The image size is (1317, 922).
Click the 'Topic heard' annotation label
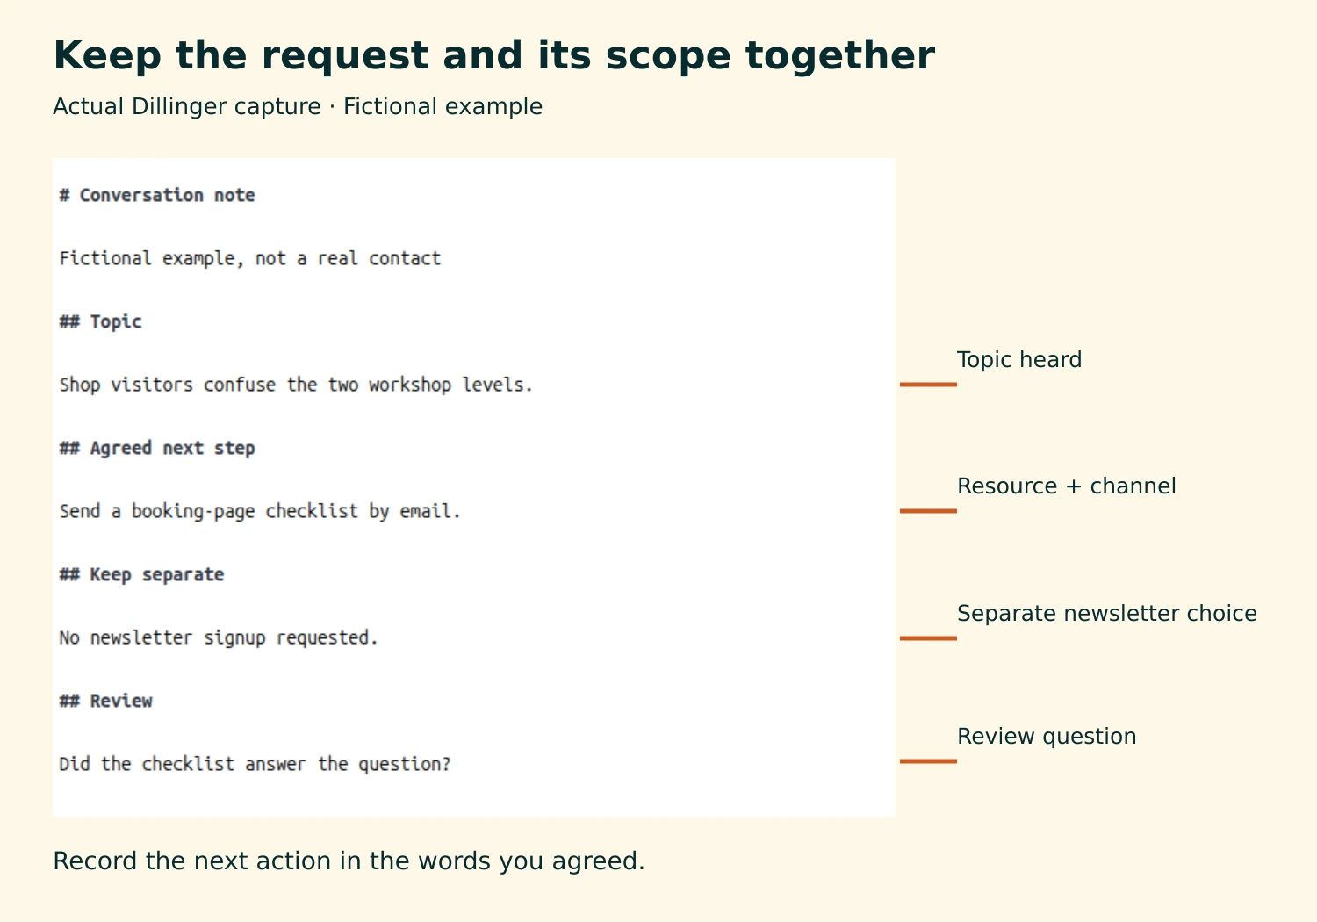1019,360
